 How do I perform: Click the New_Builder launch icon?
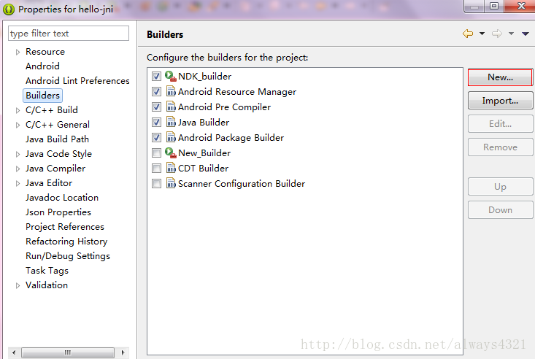(x=171, y=153)
